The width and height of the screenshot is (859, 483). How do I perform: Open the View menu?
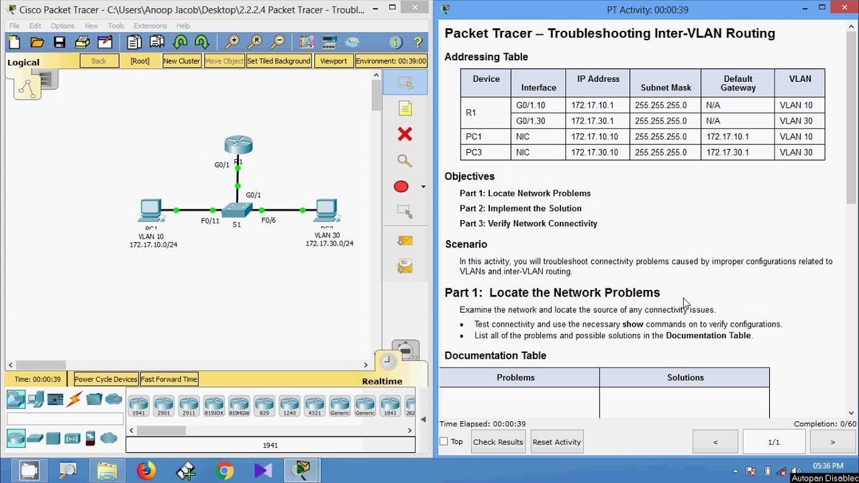[91, 25]
